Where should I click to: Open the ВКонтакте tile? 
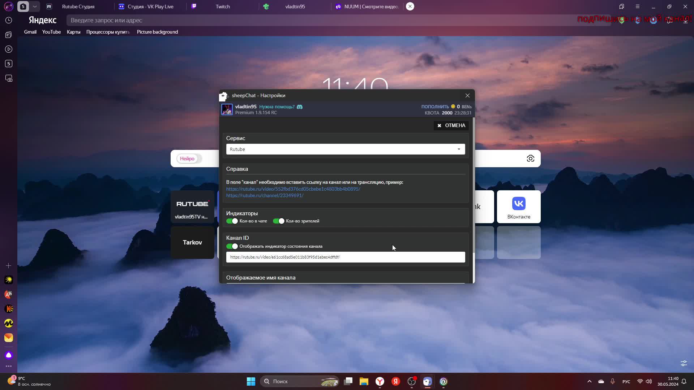(519, 207)
